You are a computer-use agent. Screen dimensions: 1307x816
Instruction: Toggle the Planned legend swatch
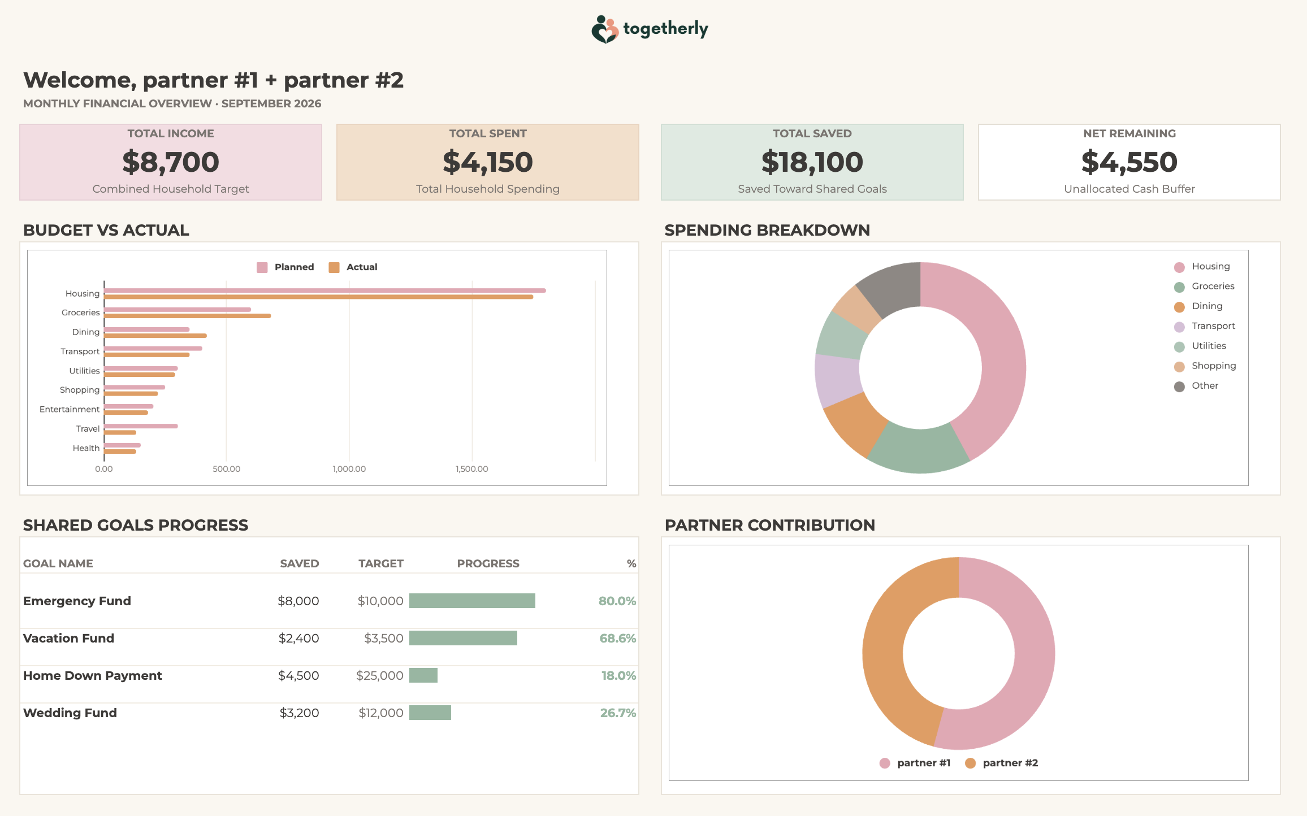click(262, 267)
